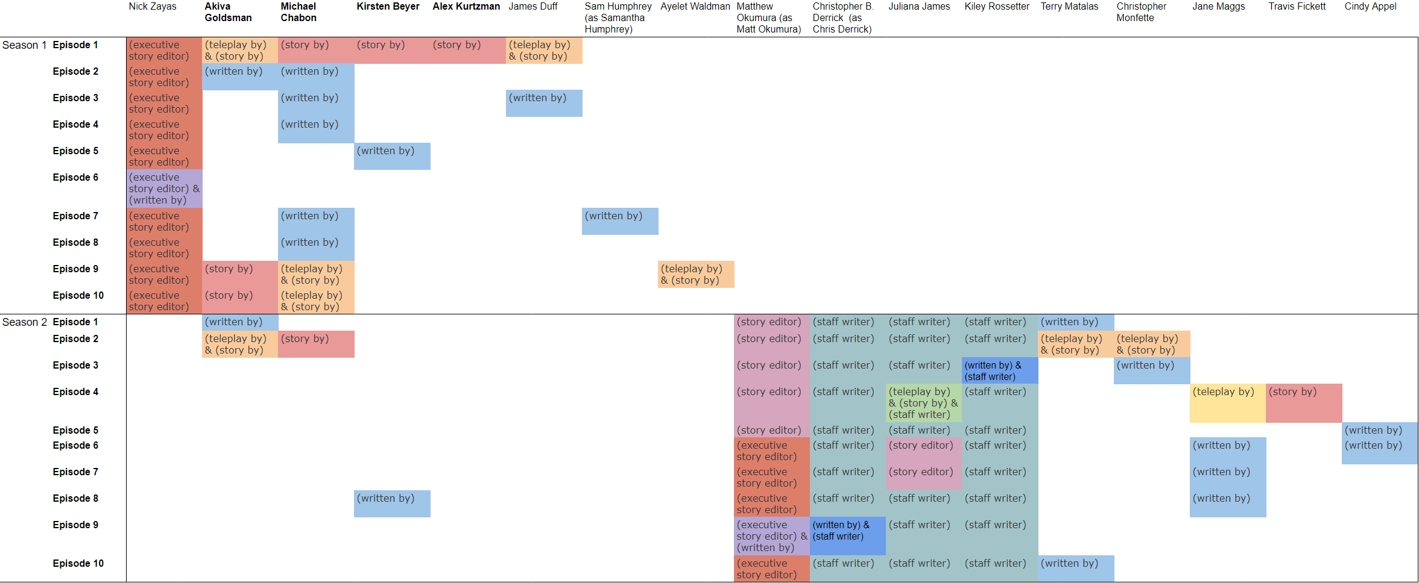
Task: Click Kirsten Beyer's (written by) in Season 1 Episode 5
Action: 392,157
